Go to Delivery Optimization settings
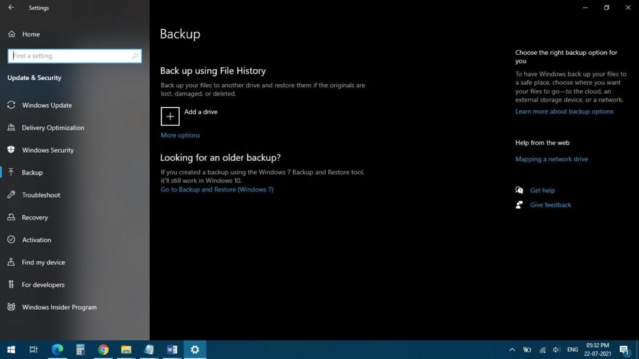 (53, 128)
